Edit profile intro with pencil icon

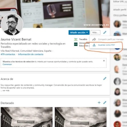[x=105, y=33]
